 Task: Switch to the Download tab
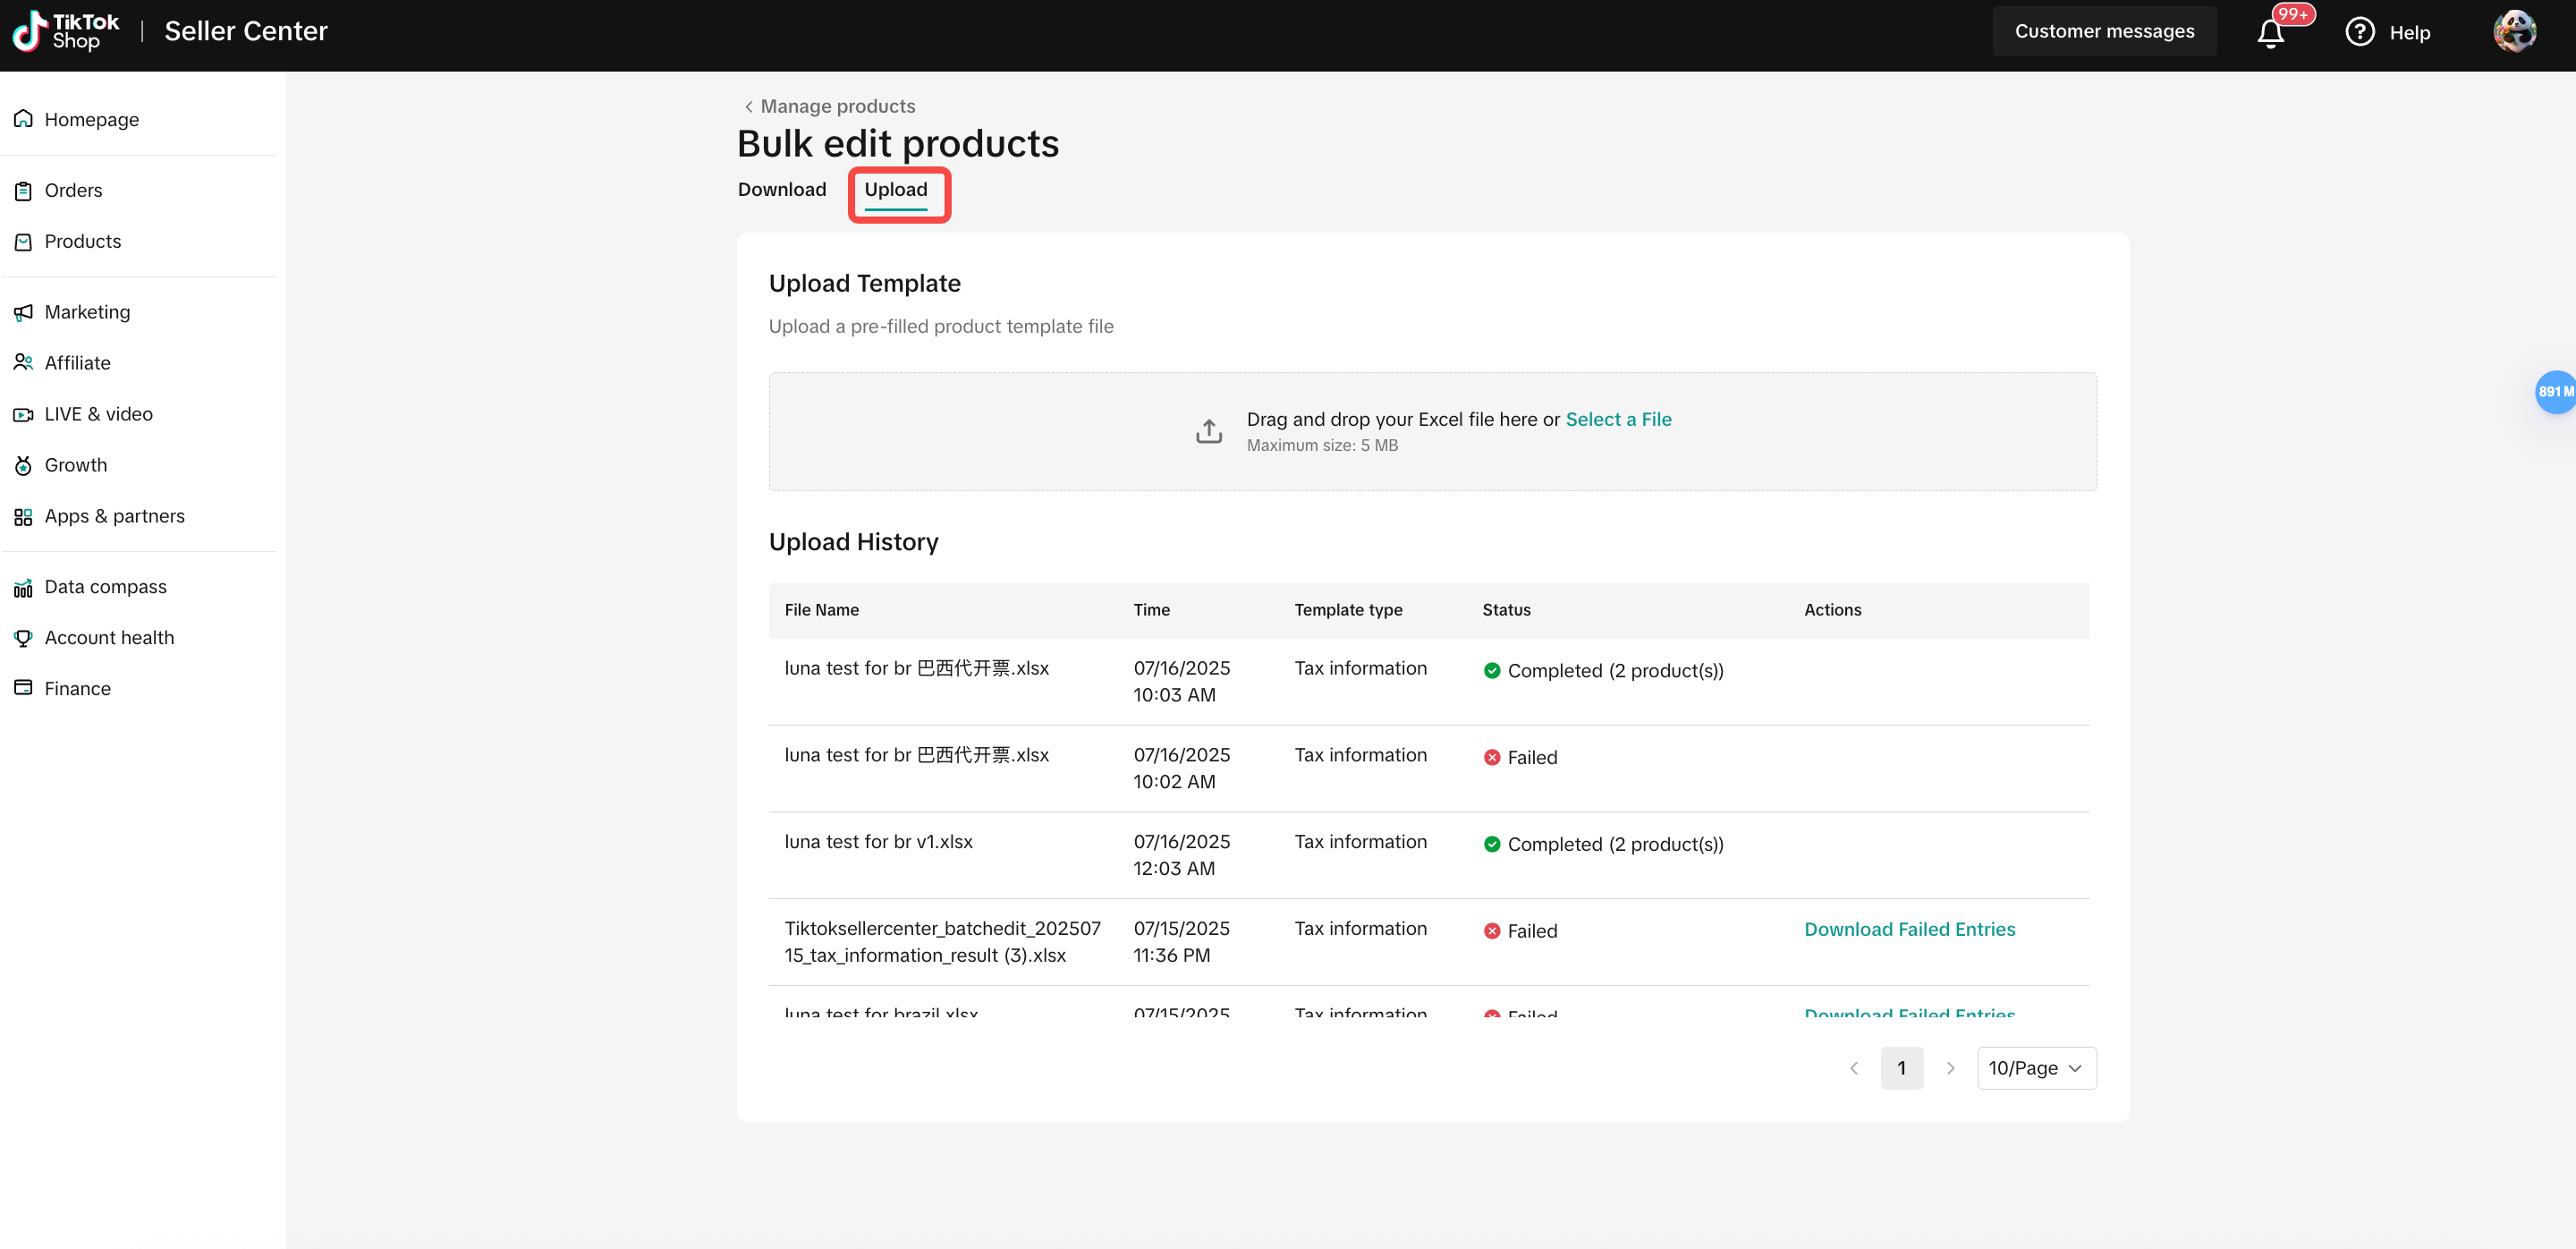[x=782, y=190]
